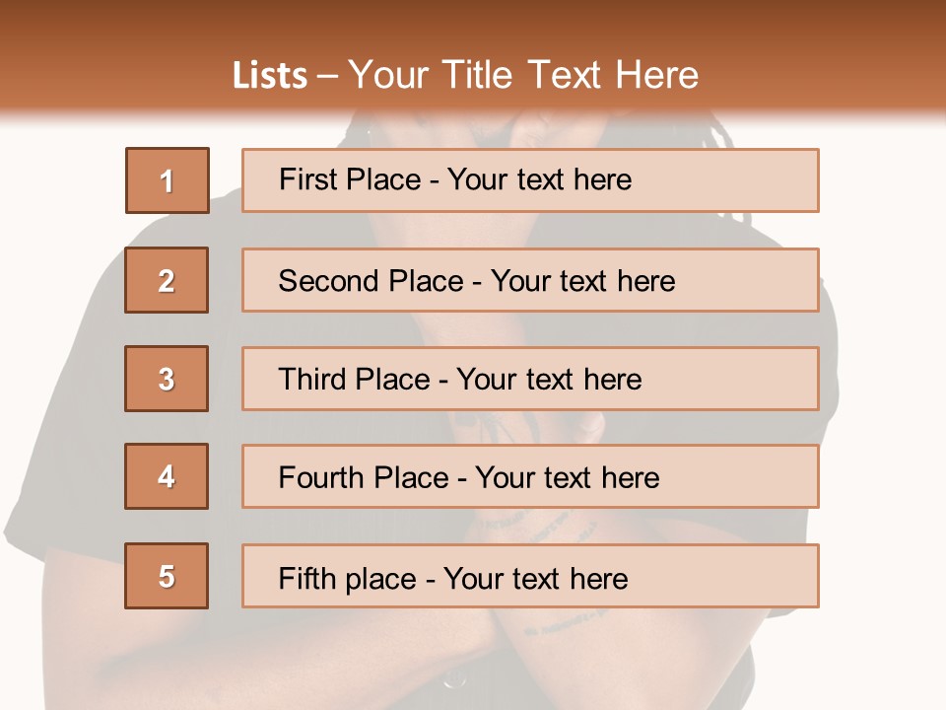Select the number 1 box
946x710 pixels.
[168, 180]
